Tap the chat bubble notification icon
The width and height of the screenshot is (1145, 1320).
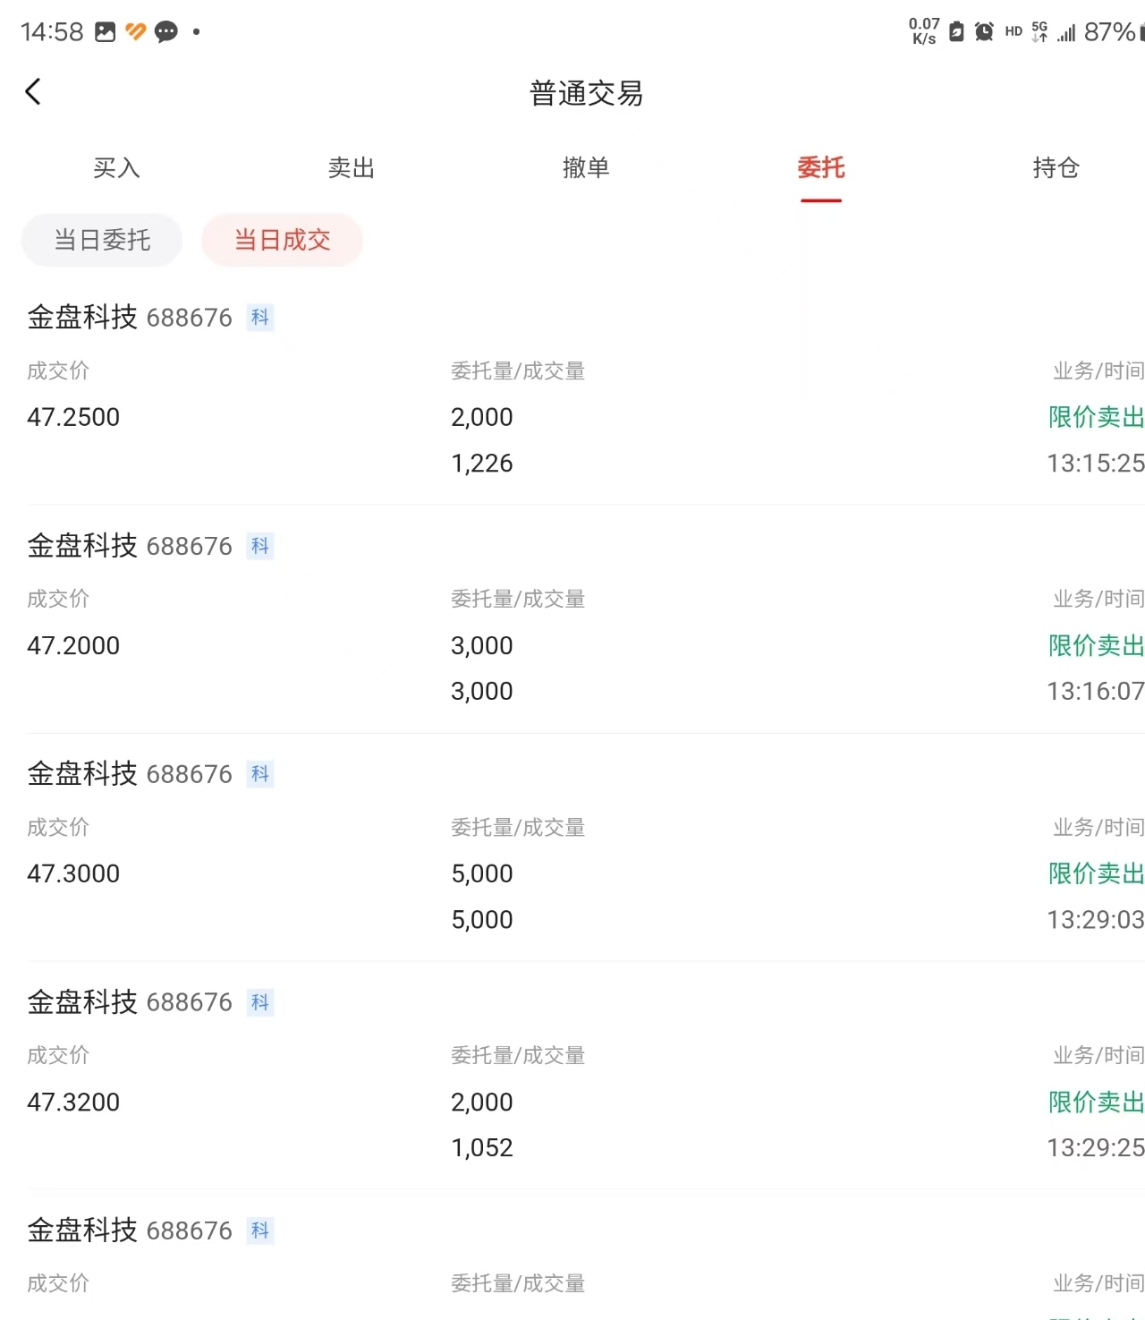click(165, 32)
